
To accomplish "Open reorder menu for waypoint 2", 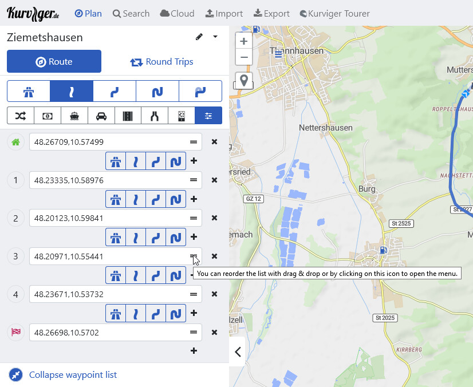I will (194, 218).
